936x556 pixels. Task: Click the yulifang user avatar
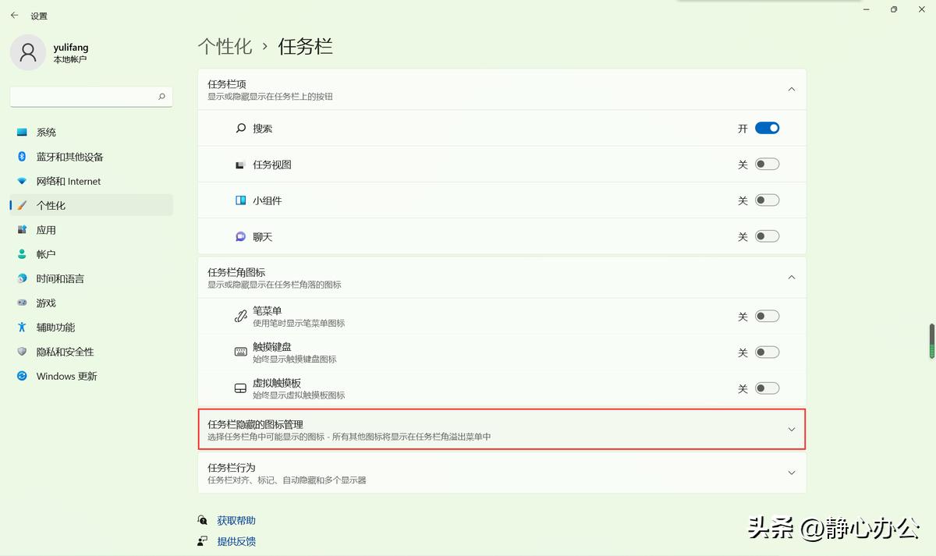click(x=28, y=53)
